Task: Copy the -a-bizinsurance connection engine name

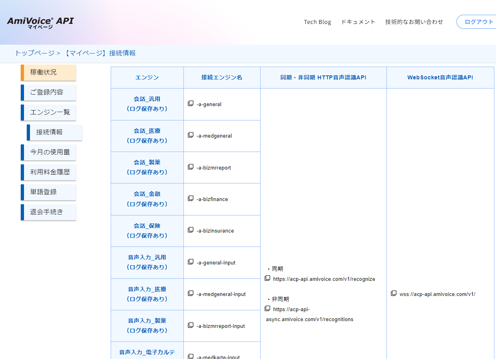Action: 191,229
